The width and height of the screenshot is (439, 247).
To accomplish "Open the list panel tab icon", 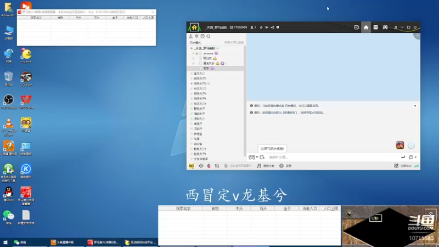I will click(x=375, y=27).
